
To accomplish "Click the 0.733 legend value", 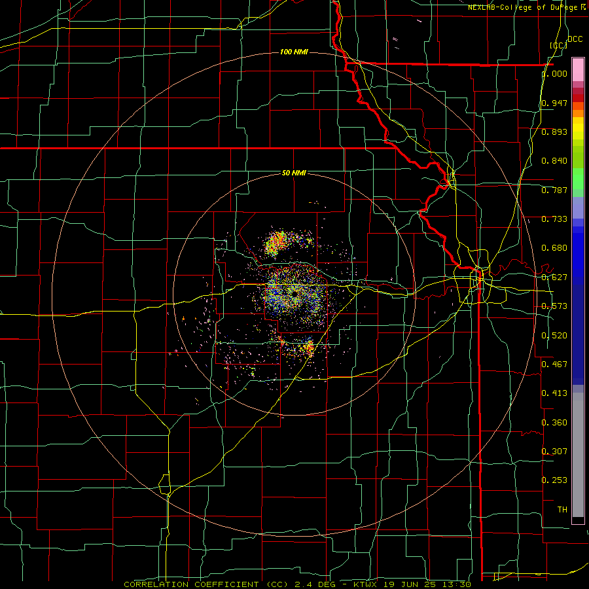I will click(554, 219).
